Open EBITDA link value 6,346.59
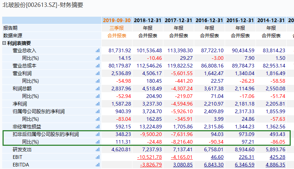This screenshot has width=294, height=169. pyautogui.click(x=245, y=165)
